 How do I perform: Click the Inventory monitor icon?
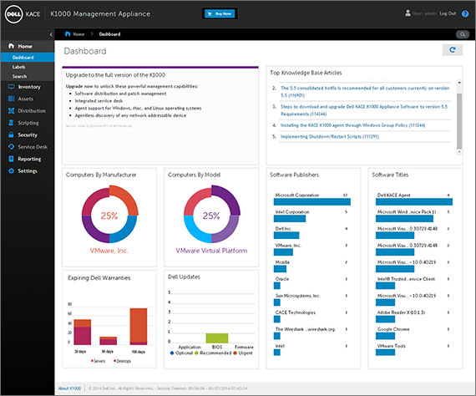(11, 87)
